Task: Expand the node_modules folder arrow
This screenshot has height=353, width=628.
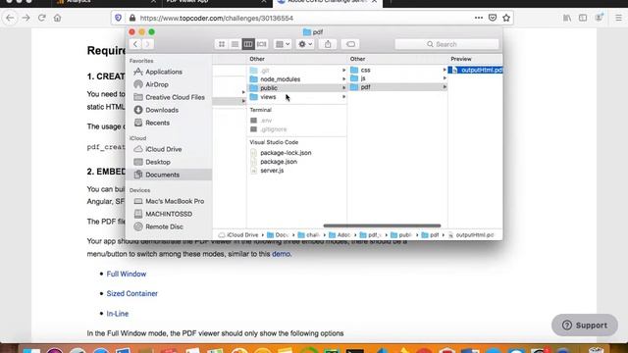Action: pyautogui.click(x=343, y=78)
